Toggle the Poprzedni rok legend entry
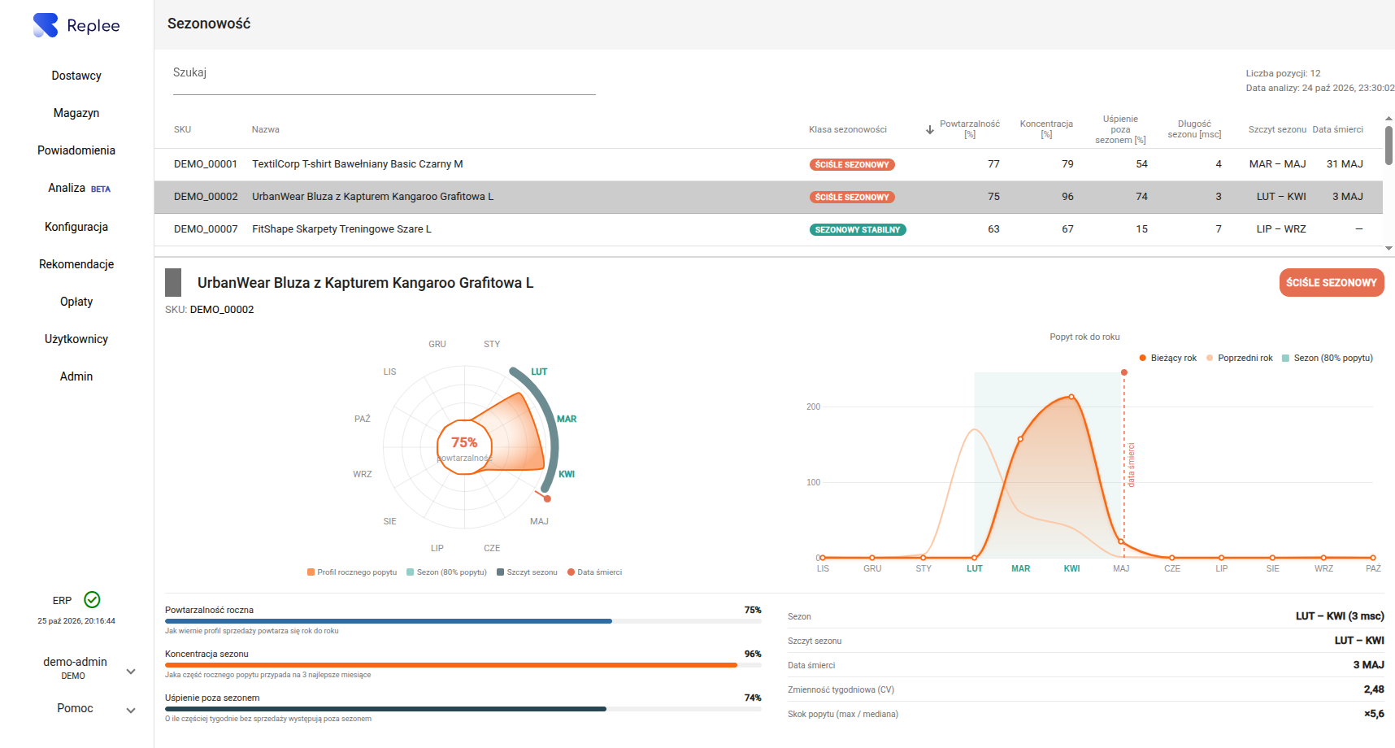 point(1240,358)
